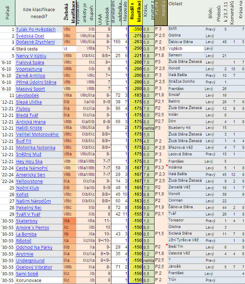The width and height of the screenshot is (245, 284).
Task: Follow the "Ocelový Vibrátor" link
Action: click(34, 267)
